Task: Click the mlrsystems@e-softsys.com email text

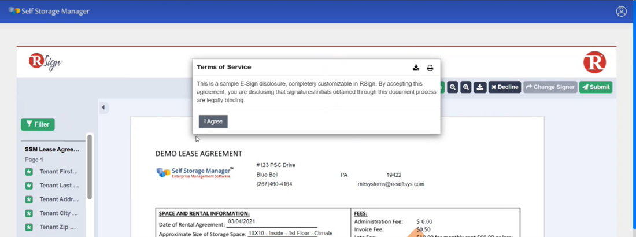Action: coord(391,184)
